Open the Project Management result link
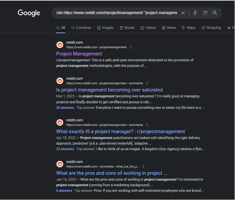This screenshot has height=200, width=235. tap(79, 54)
